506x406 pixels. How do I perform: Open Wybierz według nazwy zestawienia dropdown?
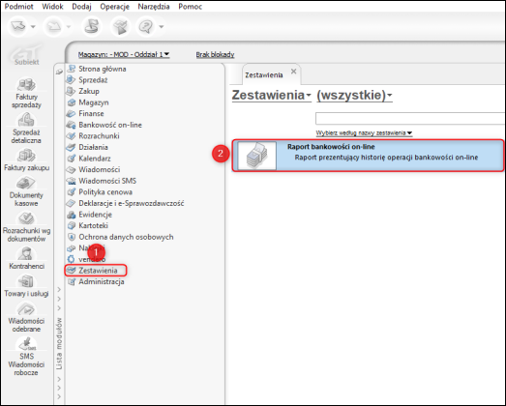pyautogui.click(x=364, y=132)
